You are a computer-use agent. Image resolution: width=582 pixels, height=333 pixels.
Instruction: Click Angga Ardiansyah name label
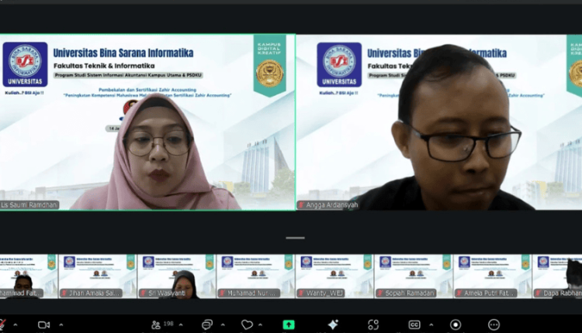(x=328, y=205)
